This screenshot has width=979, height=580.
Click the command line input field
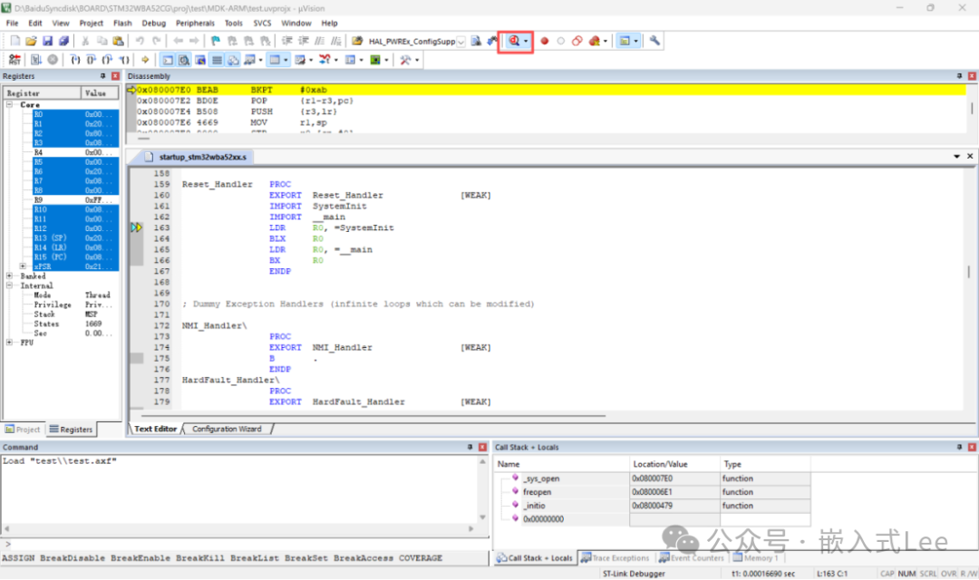point(245,544)
